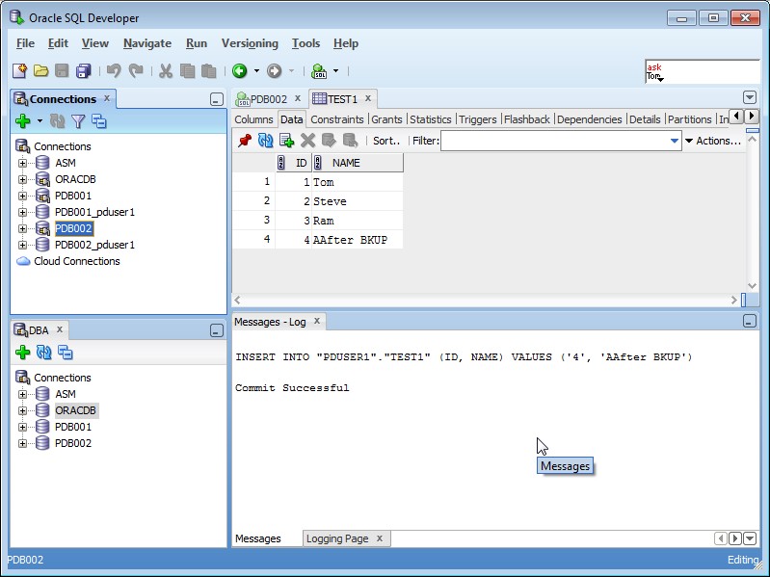Click the Sort button
The image size is (770, 577).
click(x=386, y=141)
